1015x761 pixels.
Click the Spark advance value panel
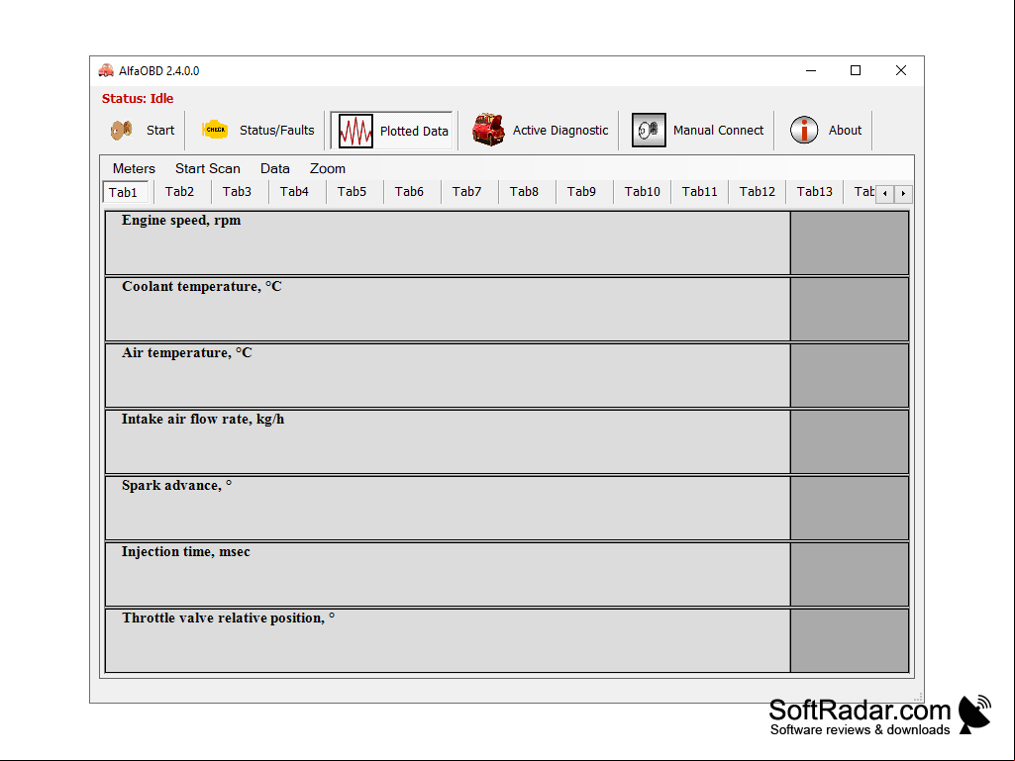[850, 508]
